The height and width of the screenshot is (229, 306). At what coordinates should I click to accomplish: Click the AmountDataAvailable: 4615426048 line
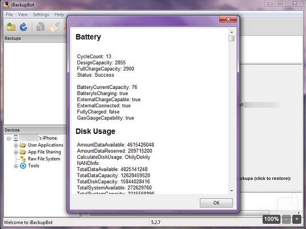(115, 145)
